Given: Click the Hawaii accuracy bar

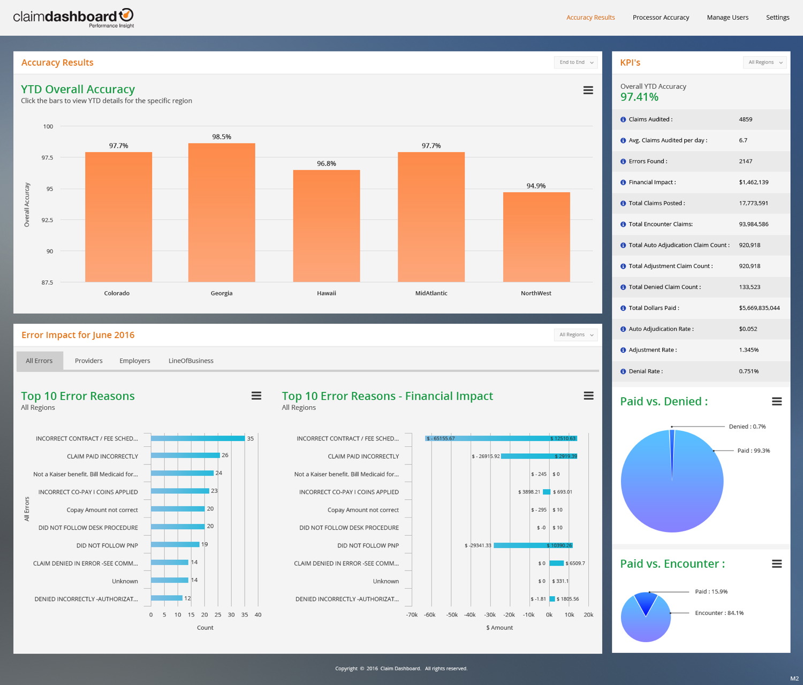Looking at the screenshot, I should 327,226.
